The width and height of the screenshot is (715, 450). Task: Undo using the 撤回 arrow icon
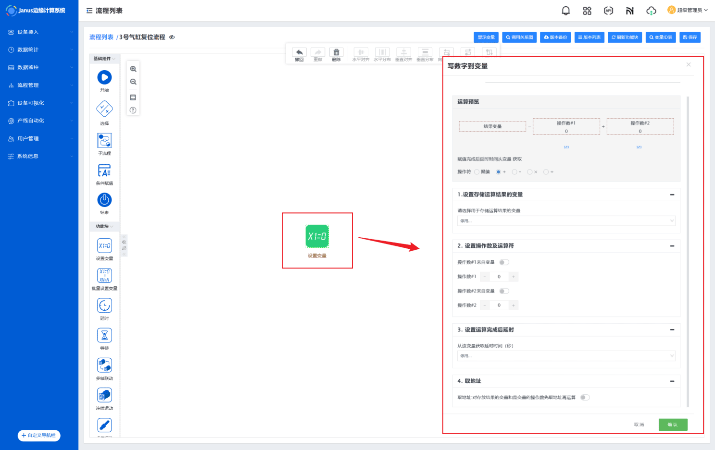pyautogui.click(x=299, y=52)
